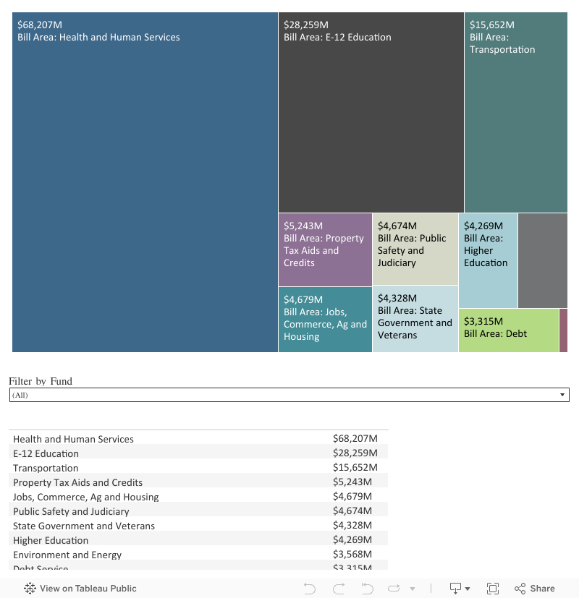Click the Environment and Energy table row
579x598 pixels.
[x=67, y=555]
